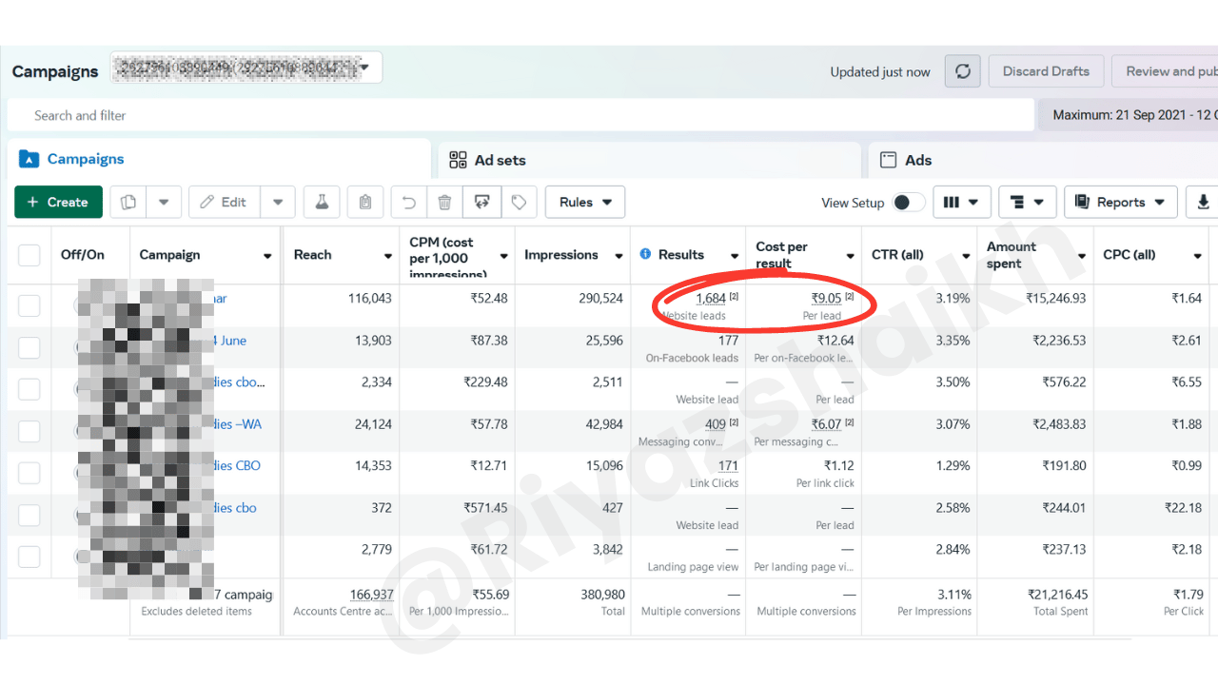Switch to the Ads tab
Image resolution: width=1218 pixels, height=685 pixels.
pos(917,160)
